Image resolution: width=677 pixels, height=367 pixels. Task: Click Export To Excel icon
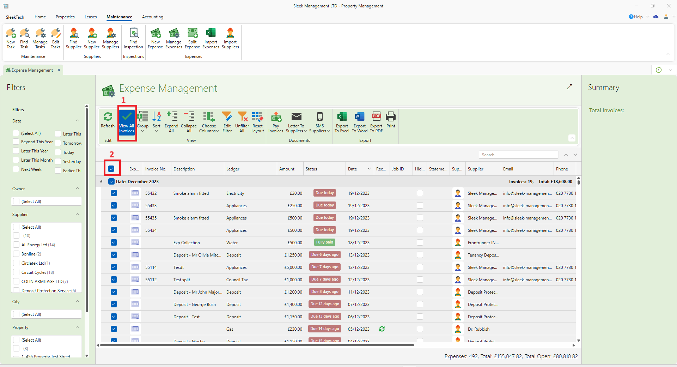(x=342, y=117)
